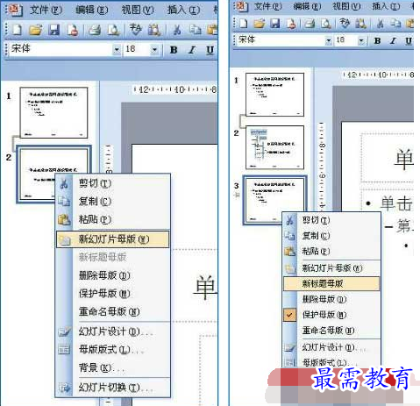Choose 删除母版(D) in right context menu
This screenshot has height=406, width=420.
pyautogui.click(x=331, y=299)
